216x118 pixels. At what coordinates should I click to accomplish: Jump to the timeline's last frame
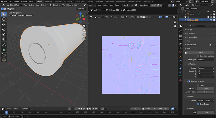click(90, 109)
